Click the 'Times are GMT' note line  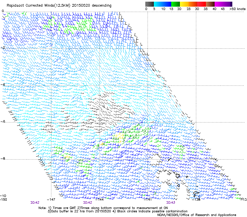pyautogui.click(x=103, y=208)
